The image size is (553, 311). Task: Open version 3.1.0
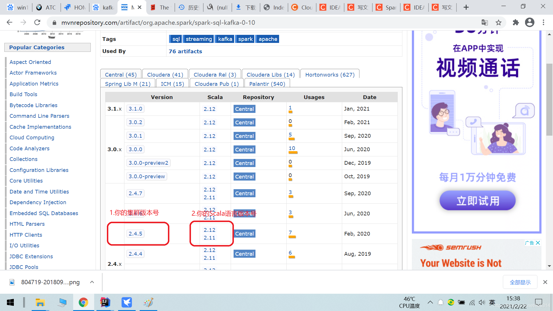click(x=135, y=109)
